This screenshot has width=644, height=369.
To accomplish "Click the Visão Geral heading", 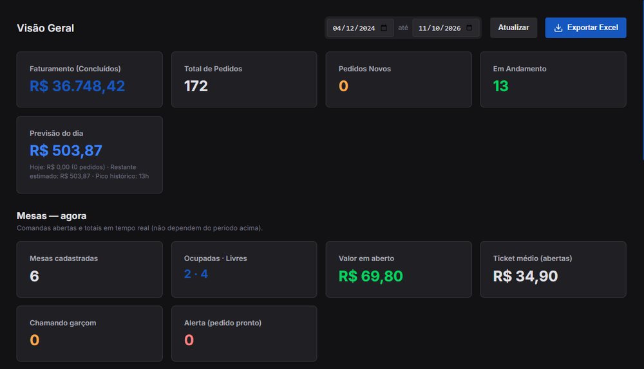I will click(x=45, y=28).
